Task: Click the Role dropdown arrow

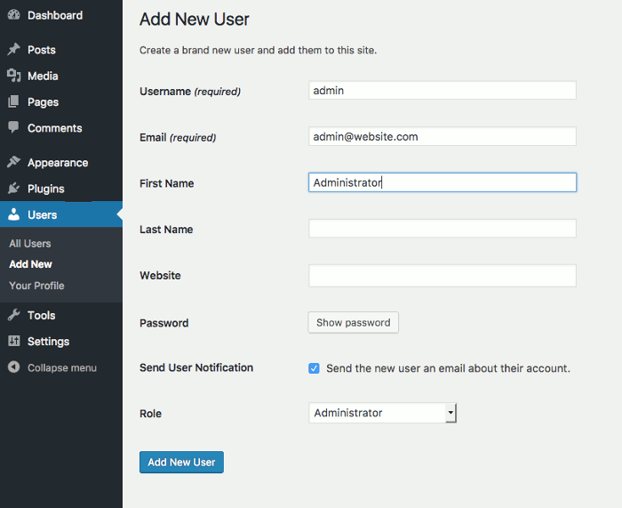Action: coord(451,413)
